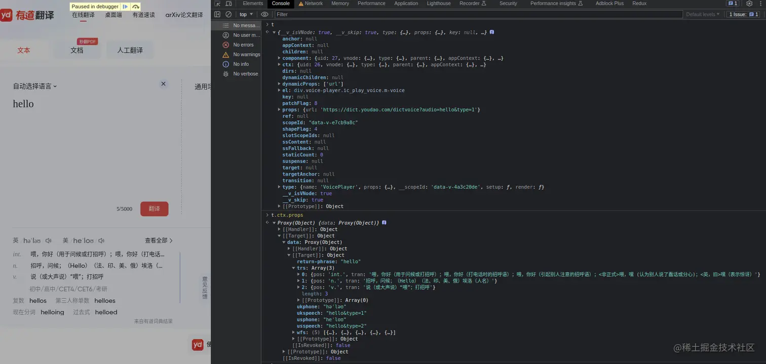Click the inspect element picker icon
This screenshot has height=364, width=766.
click(217, 4)
